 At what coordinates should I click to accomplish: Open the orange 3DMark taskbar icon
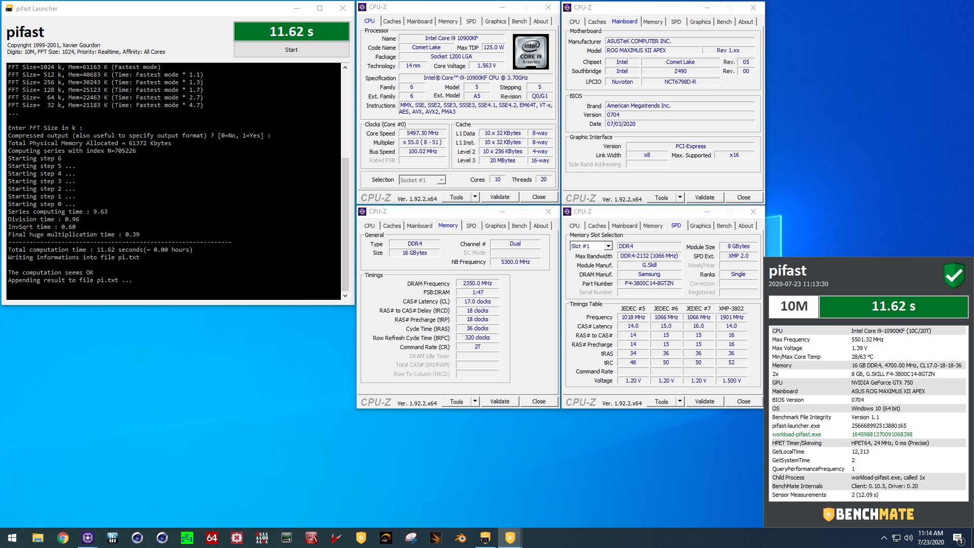[436, 538]
